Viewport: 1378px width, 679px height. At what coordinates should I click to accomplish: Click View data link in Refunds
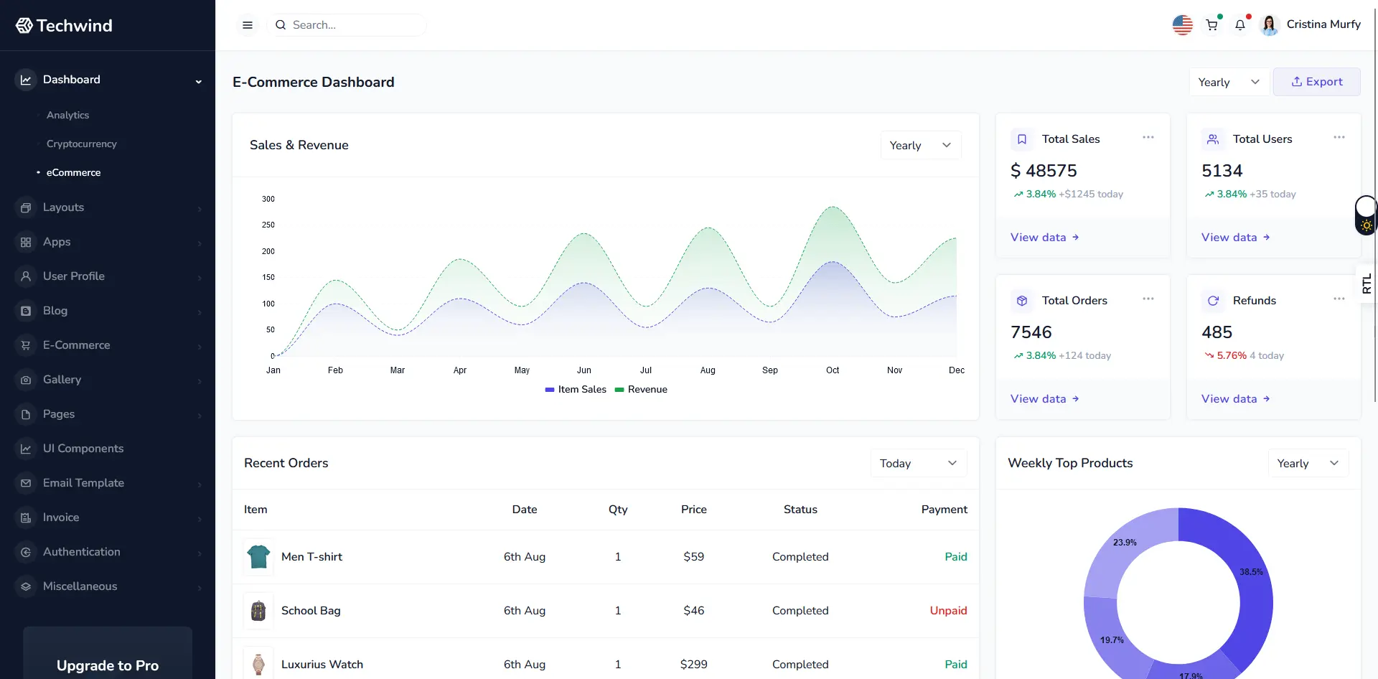[x=1235, y=399]
